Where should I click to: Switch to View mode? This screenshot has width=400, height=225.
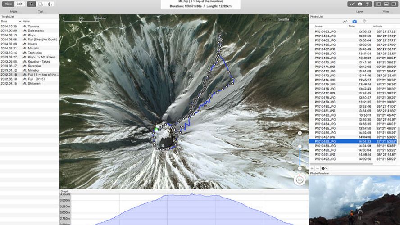pyautogui.click(x=8, y=4)
